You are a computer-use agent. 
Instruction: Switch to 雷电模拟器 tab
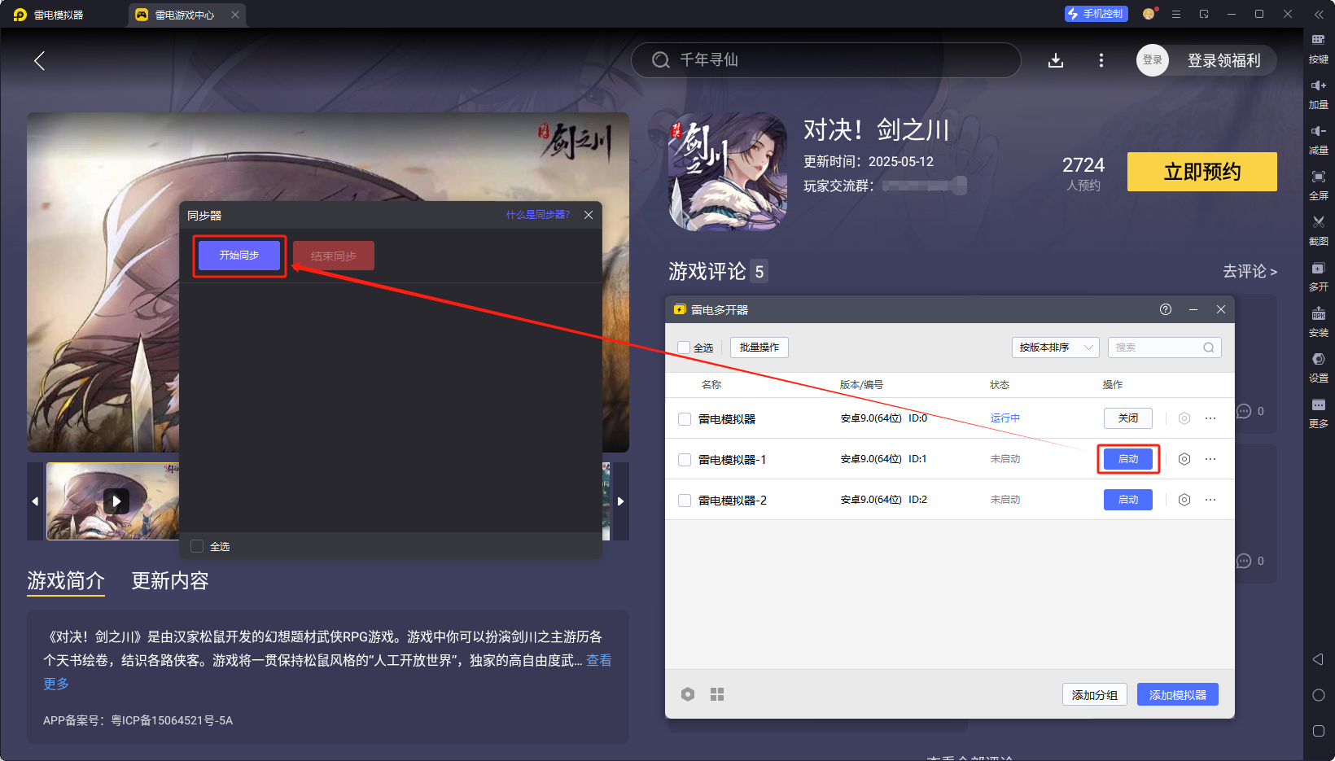59,15
